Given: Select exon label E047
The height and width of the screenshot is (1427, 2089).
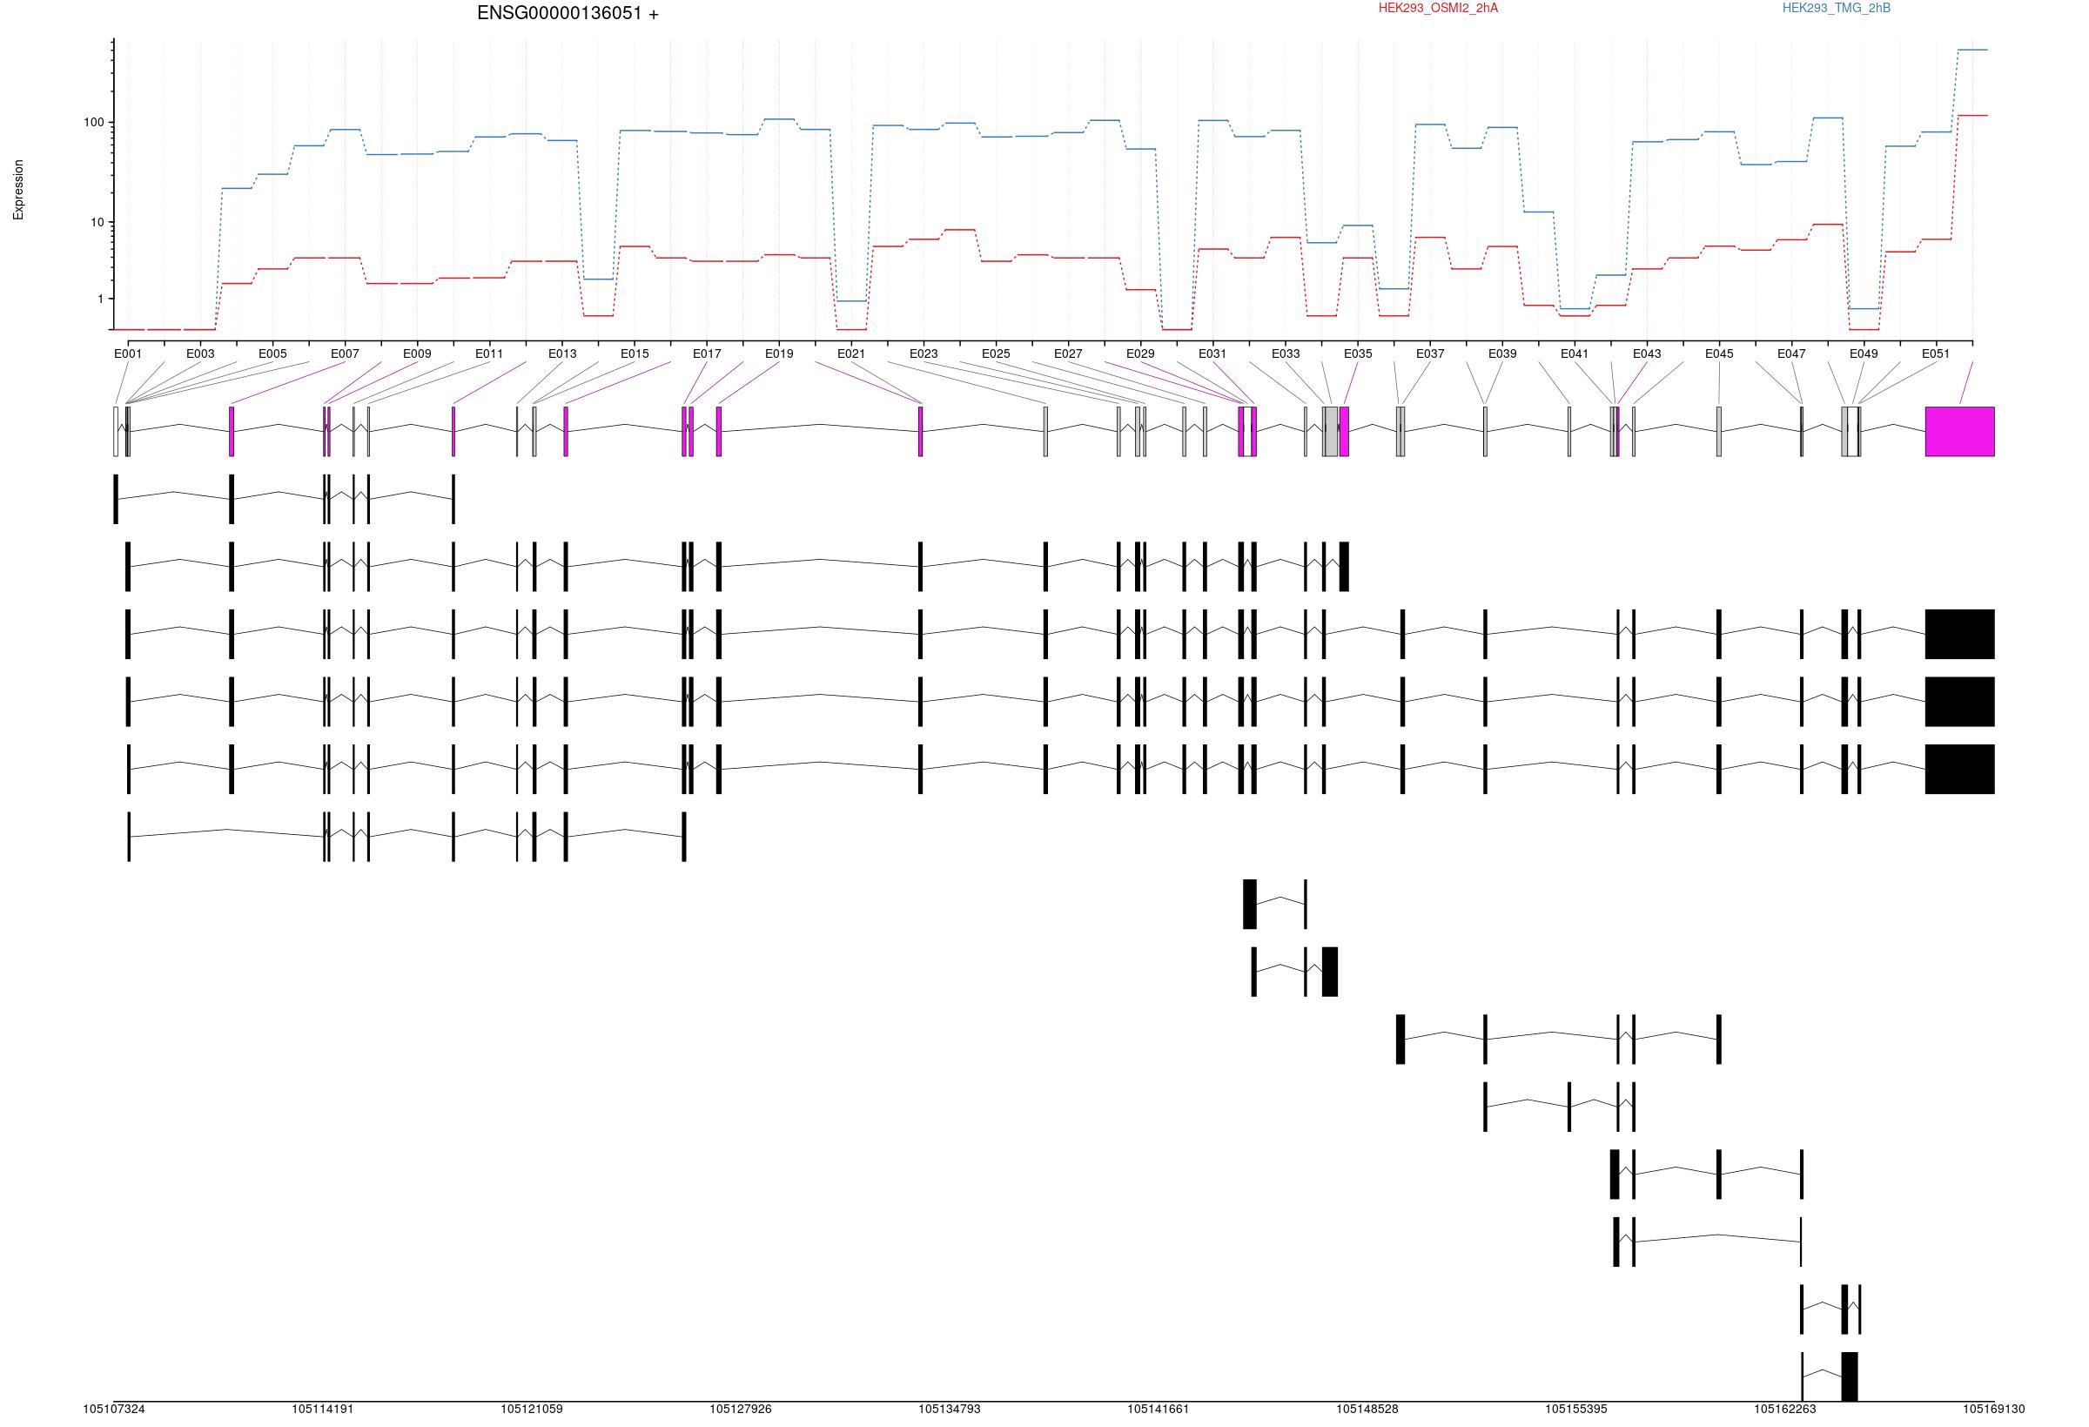Looking at the screenshot, I should [1791, 353].
